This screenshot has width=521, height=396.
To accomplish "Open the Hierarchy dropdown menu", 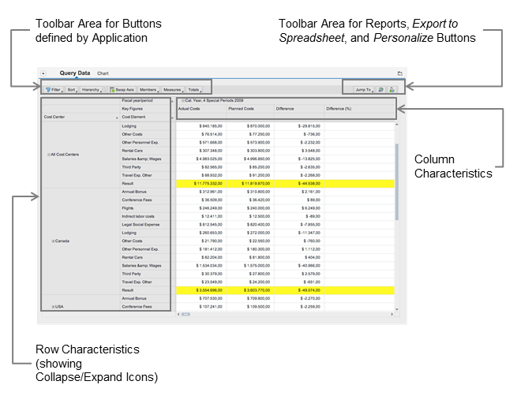I will [92, 90].
